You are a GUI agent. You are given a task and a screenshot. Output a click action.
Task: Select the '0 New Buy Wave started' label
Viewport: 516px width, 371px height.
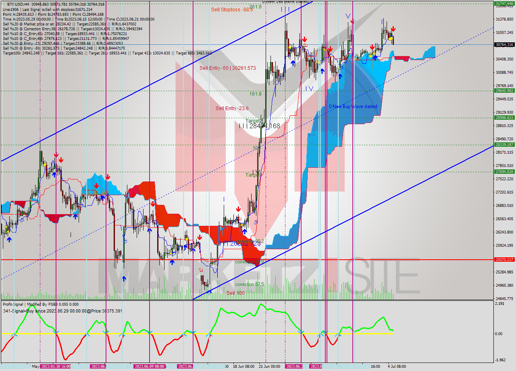pyautogui.click(x=353, y=106)
